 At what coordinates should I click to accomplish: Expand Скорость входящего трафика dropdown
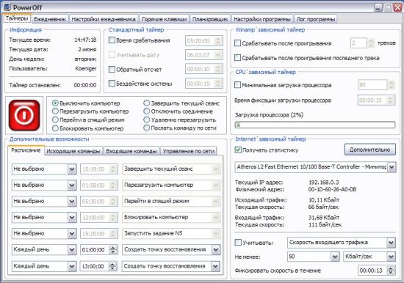(391, 243)
